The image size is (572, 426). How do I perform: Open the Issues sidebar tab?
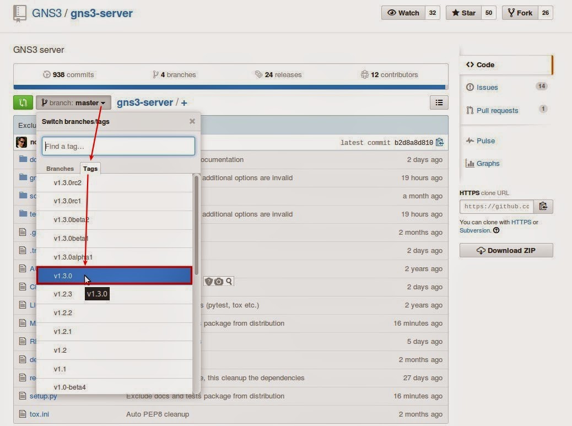[506, 88]
